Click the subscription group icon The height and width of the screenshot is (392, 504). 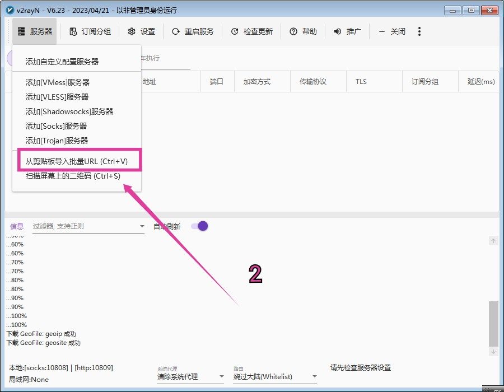[73, 31]
